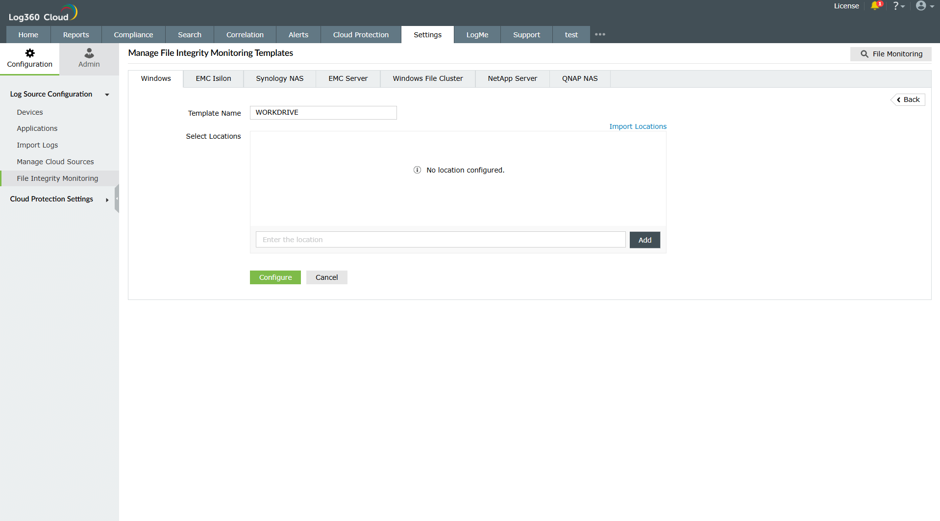The width and height of the screenshot is (940, 521).
Task: Click the Log360 Cloud logo
Action: coord(42,12)
